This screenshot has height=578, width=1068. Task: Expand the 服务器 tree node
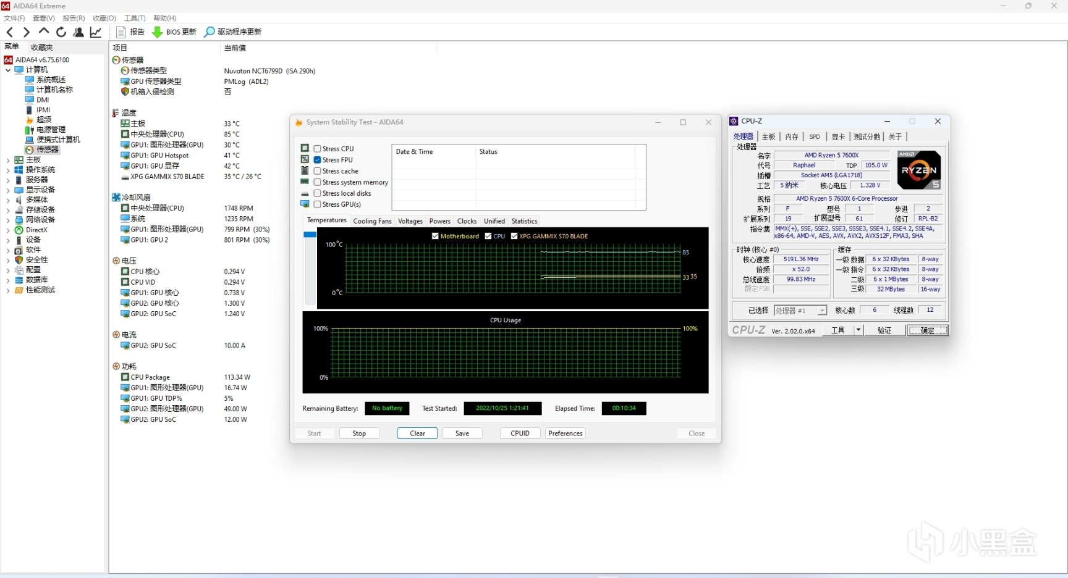8,180
